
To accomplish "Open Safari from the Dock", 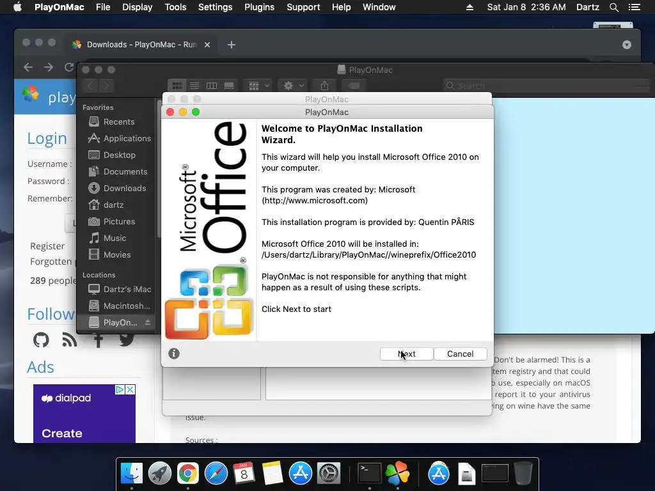I will (x=216, y=474).
